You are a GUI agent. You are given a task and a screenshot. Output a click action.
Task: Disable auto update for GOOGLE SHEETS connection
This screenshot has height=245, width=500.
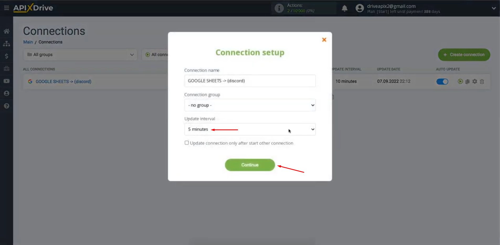pyautogui.click(x=443, y=81)
